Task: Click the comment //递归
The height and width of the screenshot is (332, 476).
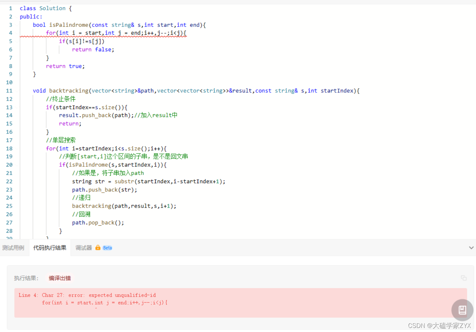Action: [81, 197]
